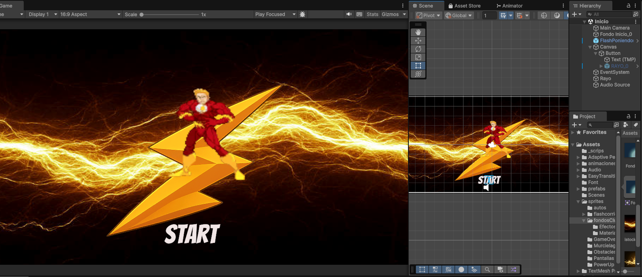Screen dimensions: 642x277
Task: Click the scene fx shuffle icon
Action: (513, 269)
